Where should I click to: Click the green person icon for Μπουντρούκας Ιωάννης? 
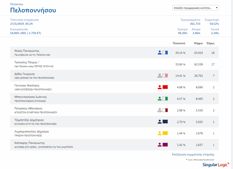click(159, 99)
